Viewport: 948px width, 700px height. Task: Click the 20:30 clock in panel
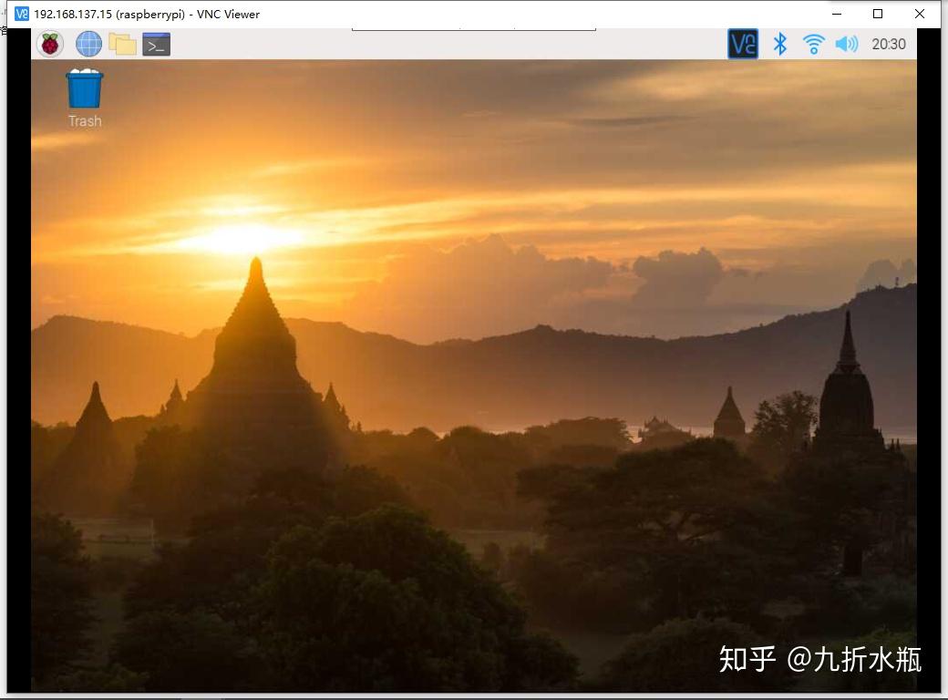pyautogui.click(x=889, y=44)
